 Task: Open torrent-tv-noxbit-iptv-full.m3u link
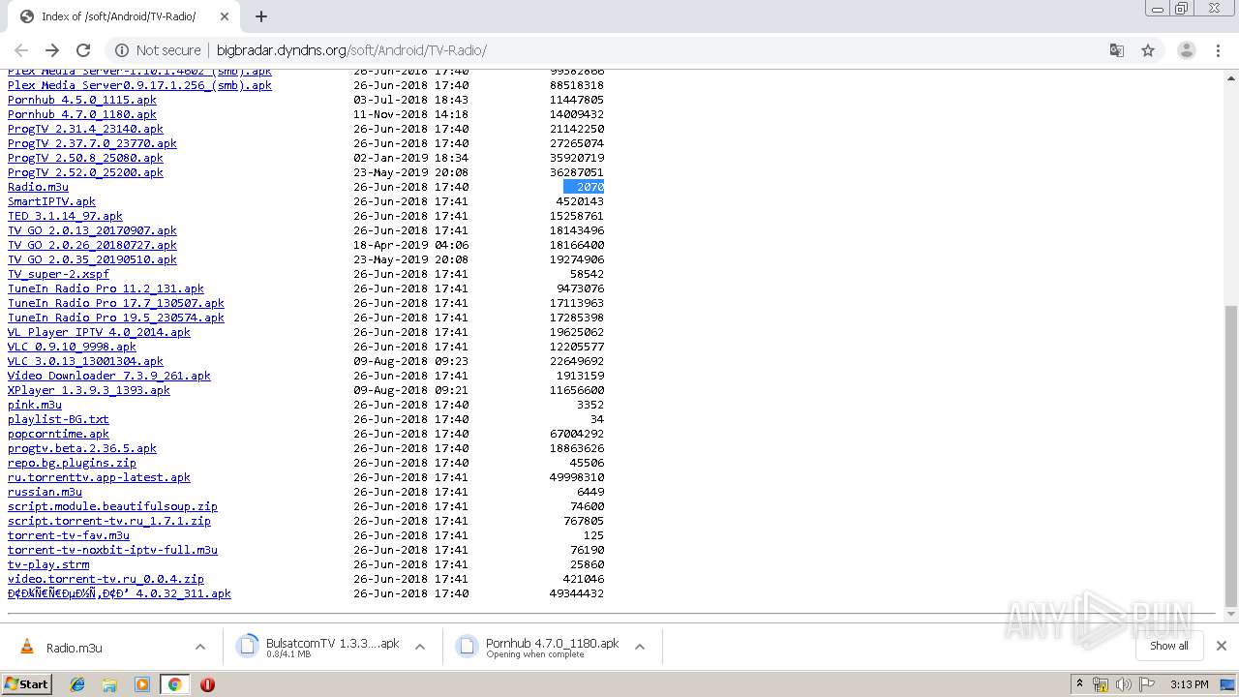pos(112,550)
